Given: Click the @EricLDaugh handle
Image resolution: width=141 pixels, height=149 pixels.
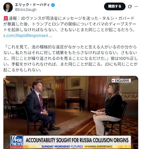Looking at the screenshot, I should click(26, 10).
